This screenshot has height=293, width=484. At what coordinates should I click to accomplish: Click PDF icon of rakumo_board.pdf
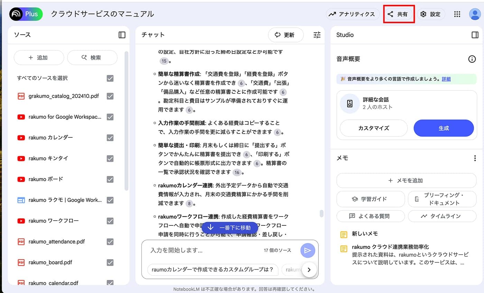[21, 262]
